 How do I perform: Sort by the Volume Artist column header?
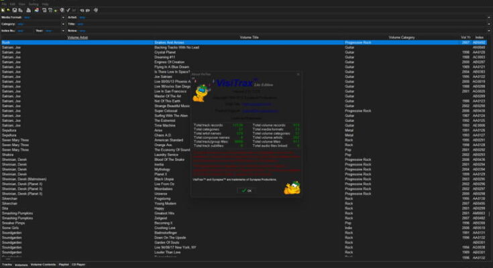(78, 37)
